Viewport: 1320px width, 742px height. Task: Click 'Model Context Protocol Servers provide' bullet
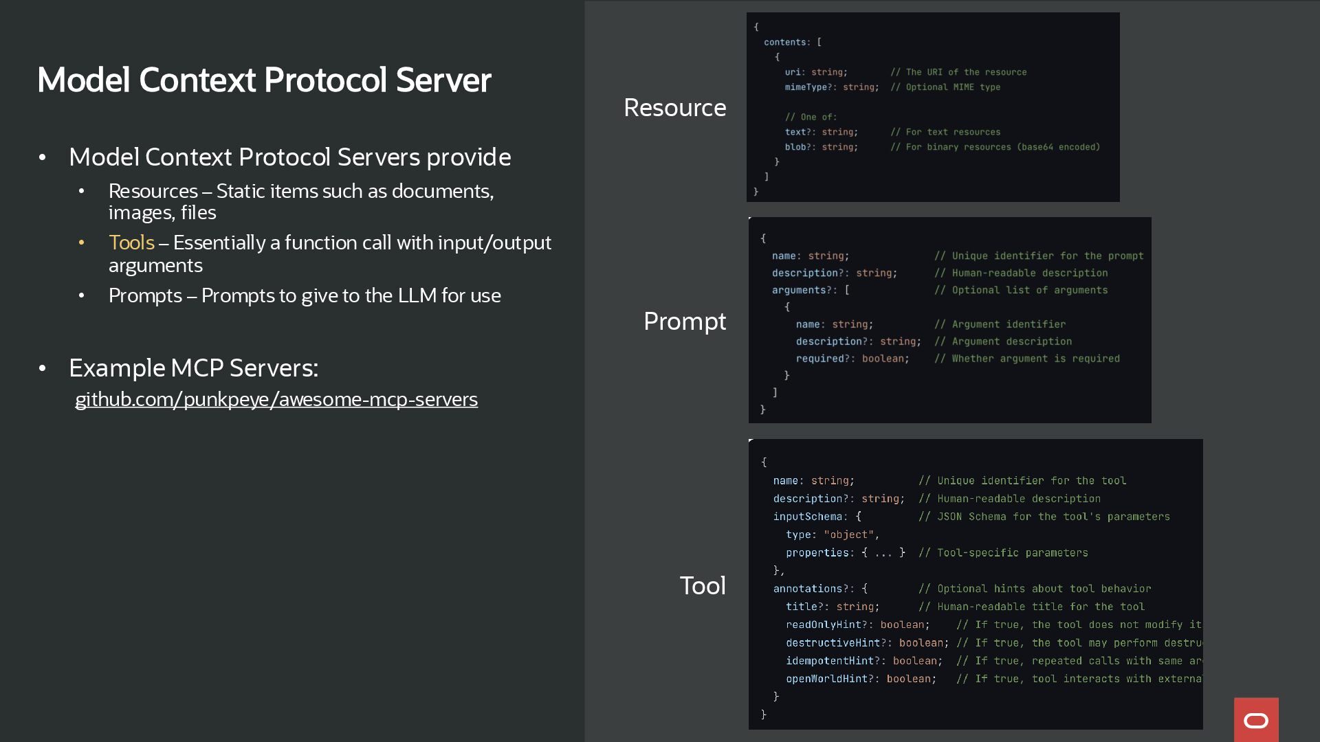[289, 157]
